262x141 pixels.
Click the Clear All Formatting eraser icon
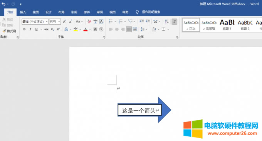pyautogui.click(x=89, y=22)
